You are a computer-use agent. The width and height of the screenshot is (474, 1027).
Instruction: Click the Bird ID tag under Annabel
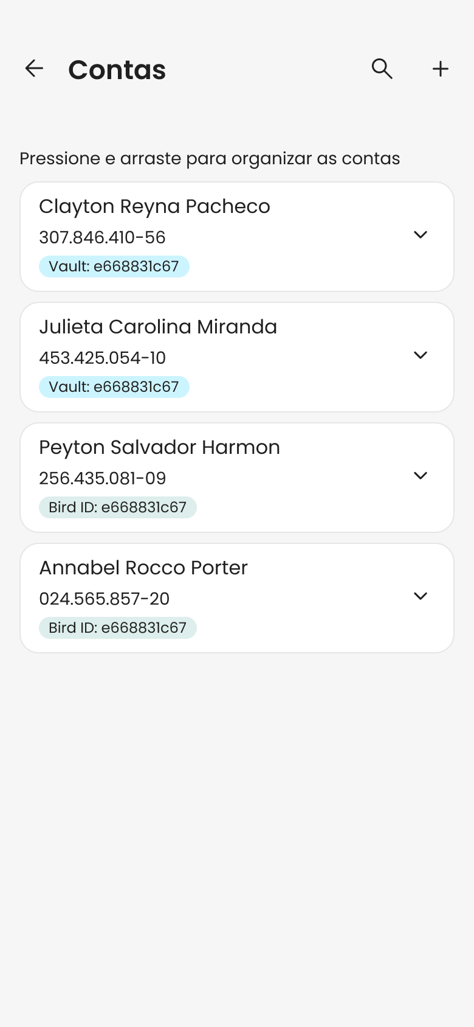(118, 628)
